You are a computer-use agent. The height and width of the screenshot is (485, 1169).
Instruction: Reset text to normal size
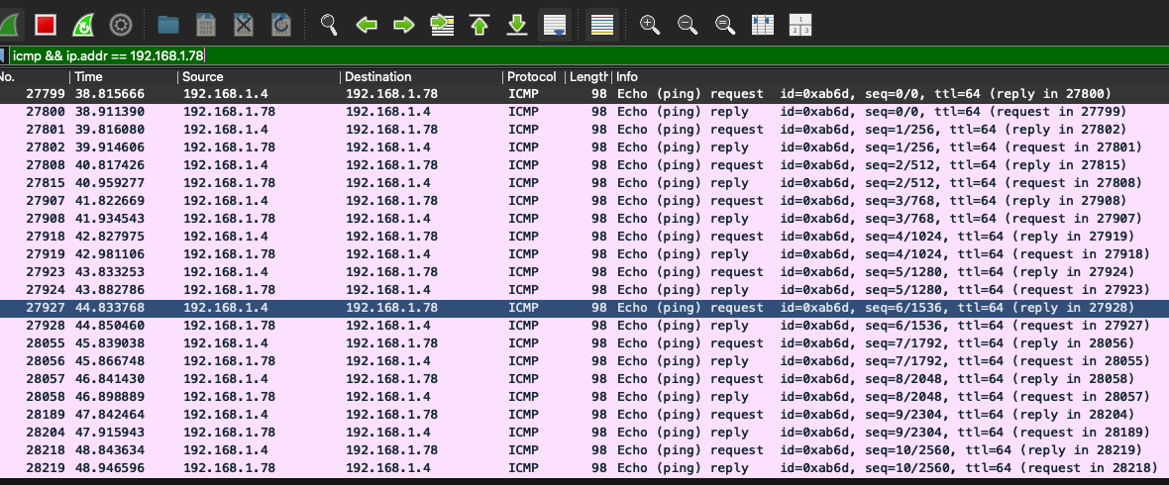coord(724,26)
